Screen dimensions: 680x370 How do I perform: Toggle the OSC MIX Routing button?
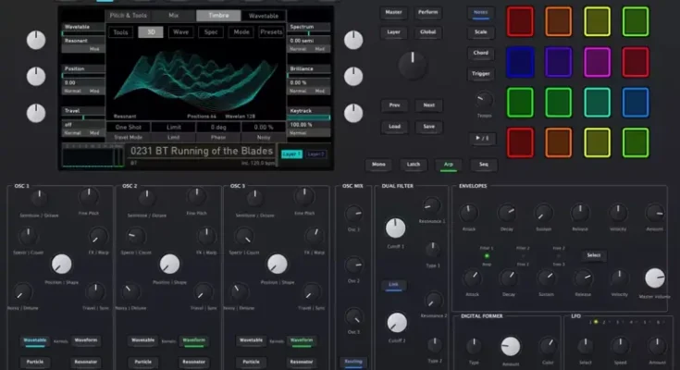click(x=353, y=362)
